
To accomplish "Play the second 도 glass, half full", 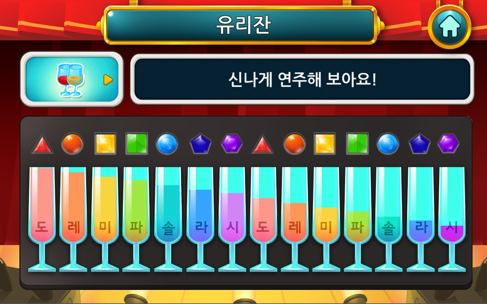I will coord(264,219).
